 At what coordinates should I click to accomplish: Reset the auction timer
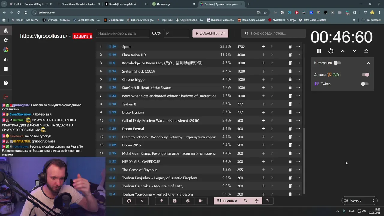click(x=331, y=51)
